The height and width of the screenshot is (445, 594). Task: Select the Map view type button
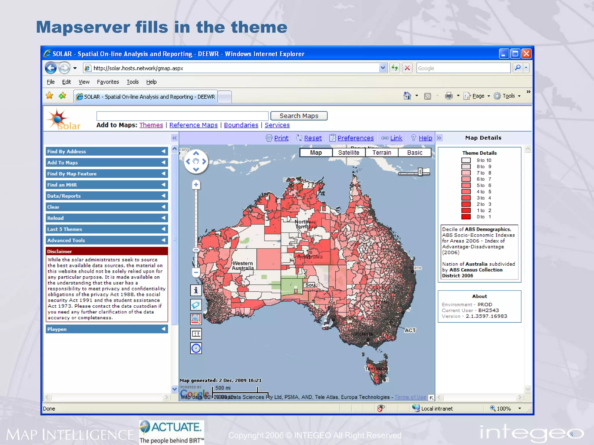click(x=316, y=153)
